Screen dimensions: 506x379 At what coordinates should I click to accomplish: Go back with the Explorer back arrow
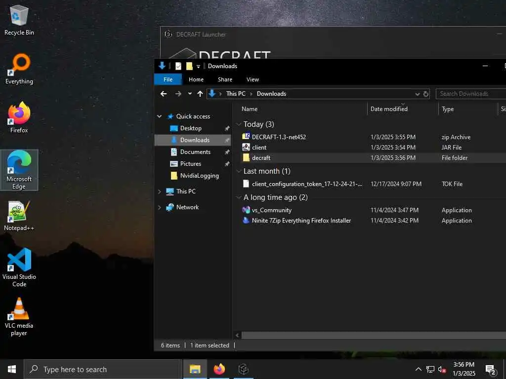coord(164,94)
